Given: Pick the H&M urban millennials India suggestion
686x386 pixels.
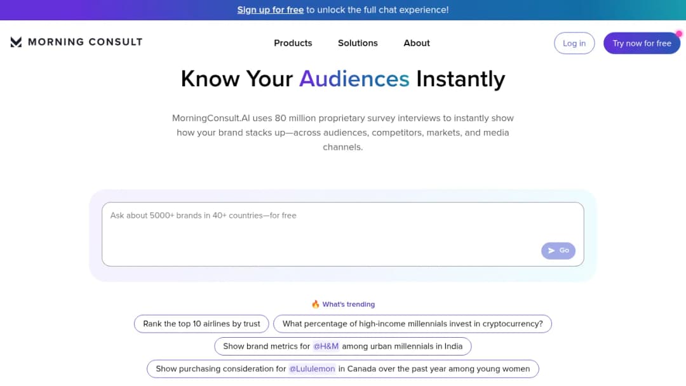Looking at the screenshot, I should 342,346.
